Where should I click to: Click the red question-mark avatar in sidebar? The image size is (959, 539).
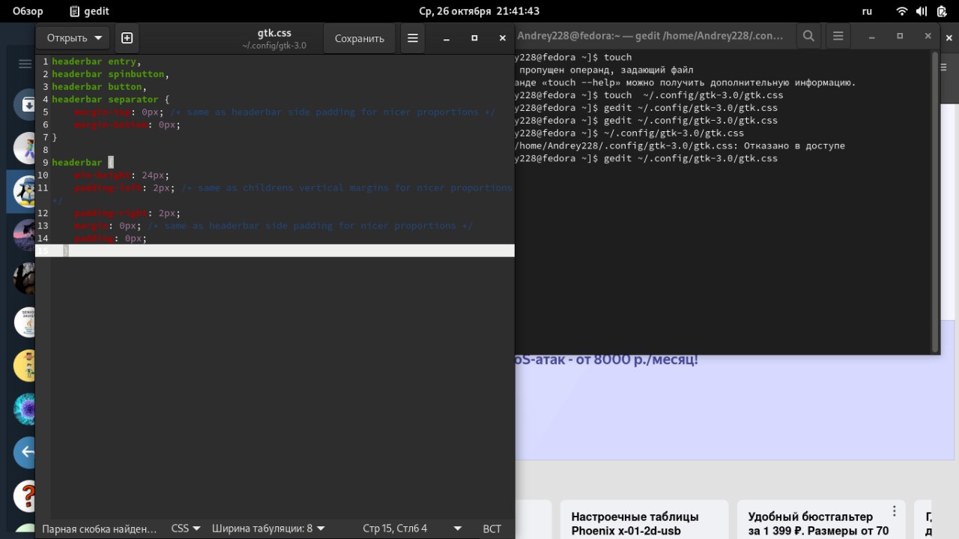[26, 496]
